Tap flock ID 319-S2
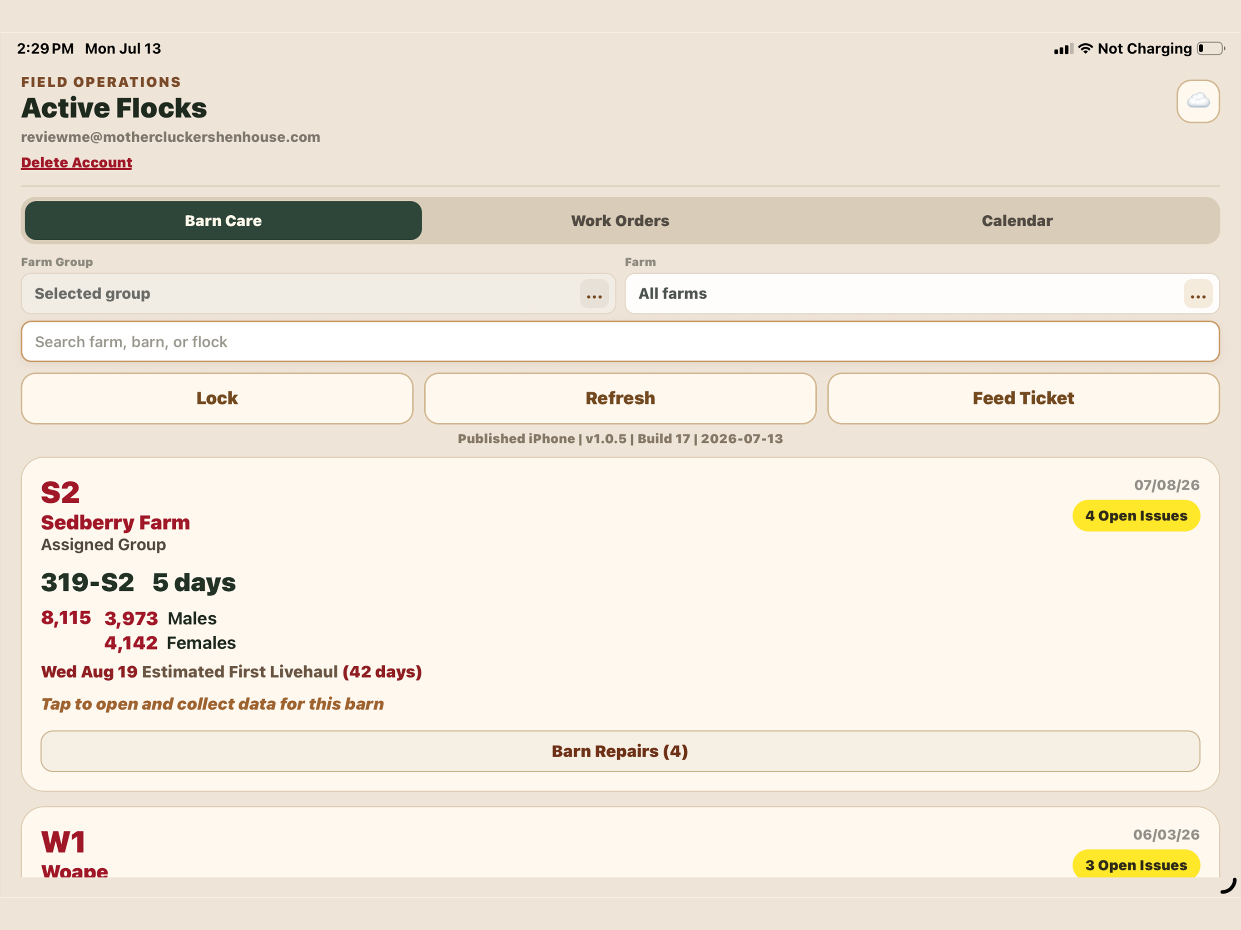This screenshot has height=930, width=1241. (x=88, y=582)
